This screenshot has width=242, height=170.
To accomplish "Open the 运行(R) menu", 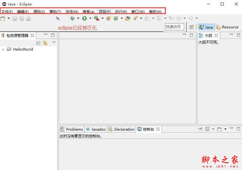I will coord(121,12).
